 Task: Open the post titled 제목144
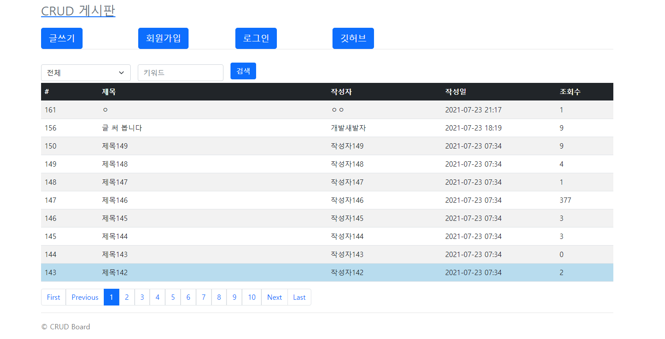[x=115, y=237]
